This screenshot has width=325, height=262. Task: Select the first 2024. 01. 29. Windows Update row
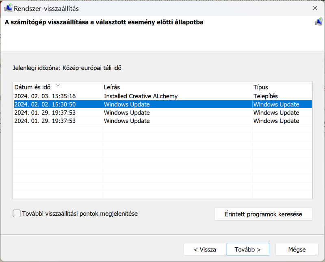pyautogui.click(x=45, y=113)
